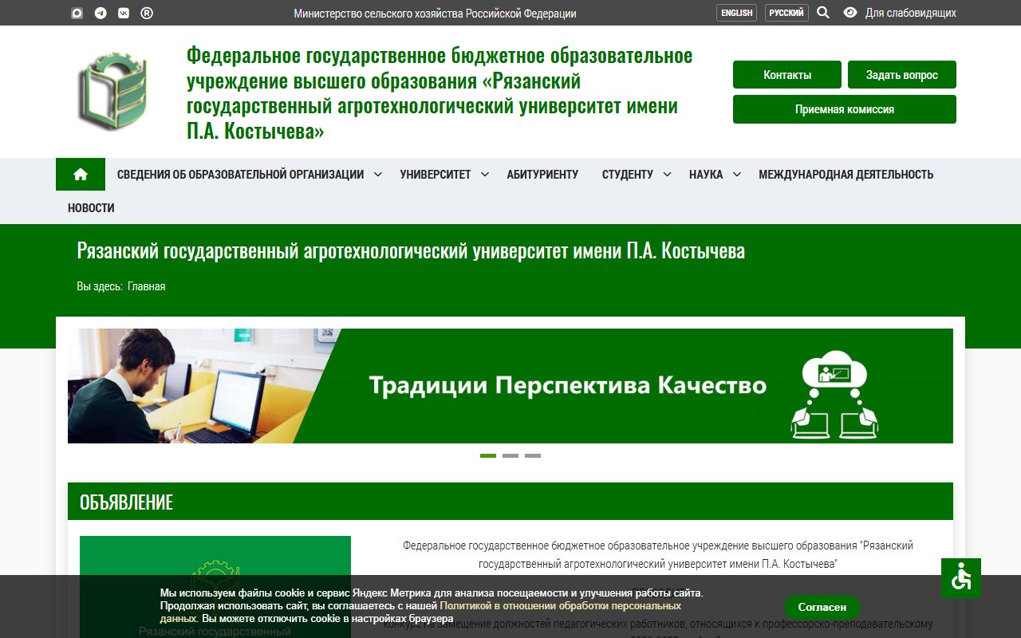Click the green home icon in menu
The width and height of the screenshot is (1021, 638).
click(x=81, y=174)
